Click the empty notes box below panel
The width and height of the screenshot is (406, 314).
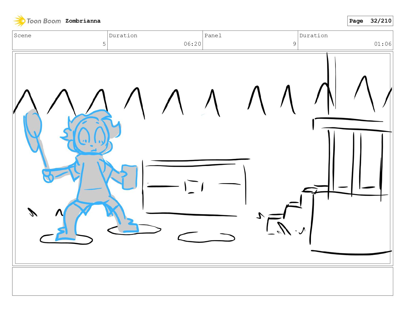[x=202, y=281]
